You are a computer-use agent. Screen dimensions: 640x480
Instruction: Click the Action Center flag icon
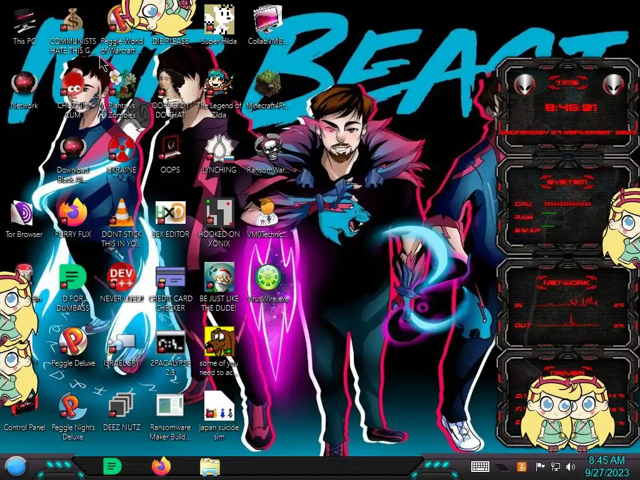point(540,466)
